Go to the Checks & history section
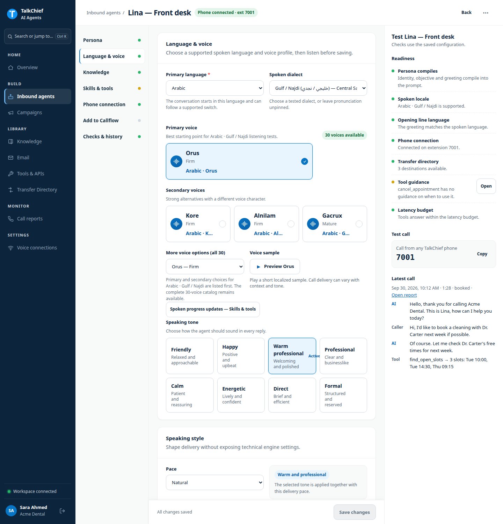 click(112, 137)
